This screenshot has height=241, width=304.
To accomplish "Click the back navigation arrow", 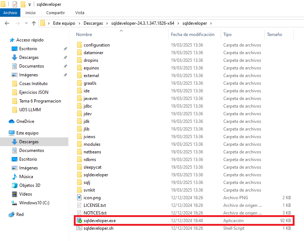I will [7, 23].
